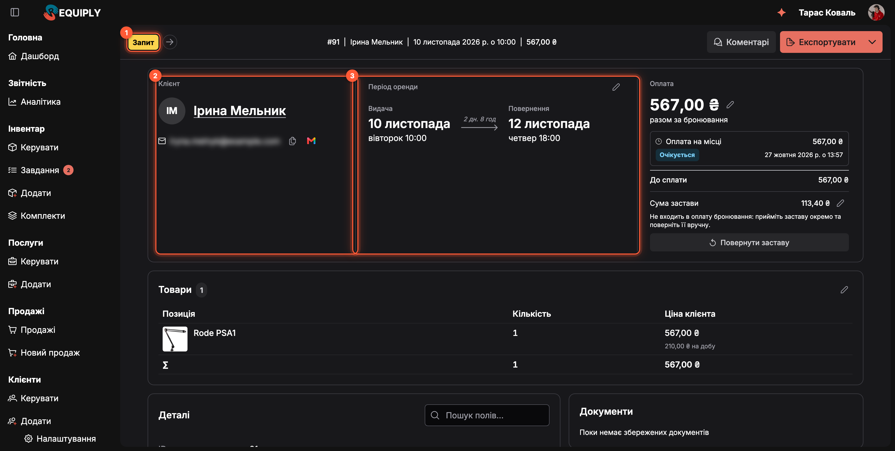
Task: Open Тарас Коваль profile avatar
Action: tap(876, 12)
